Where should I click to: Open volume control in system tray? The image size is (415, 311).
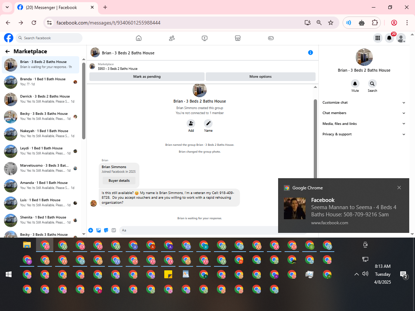pos(365,274)
